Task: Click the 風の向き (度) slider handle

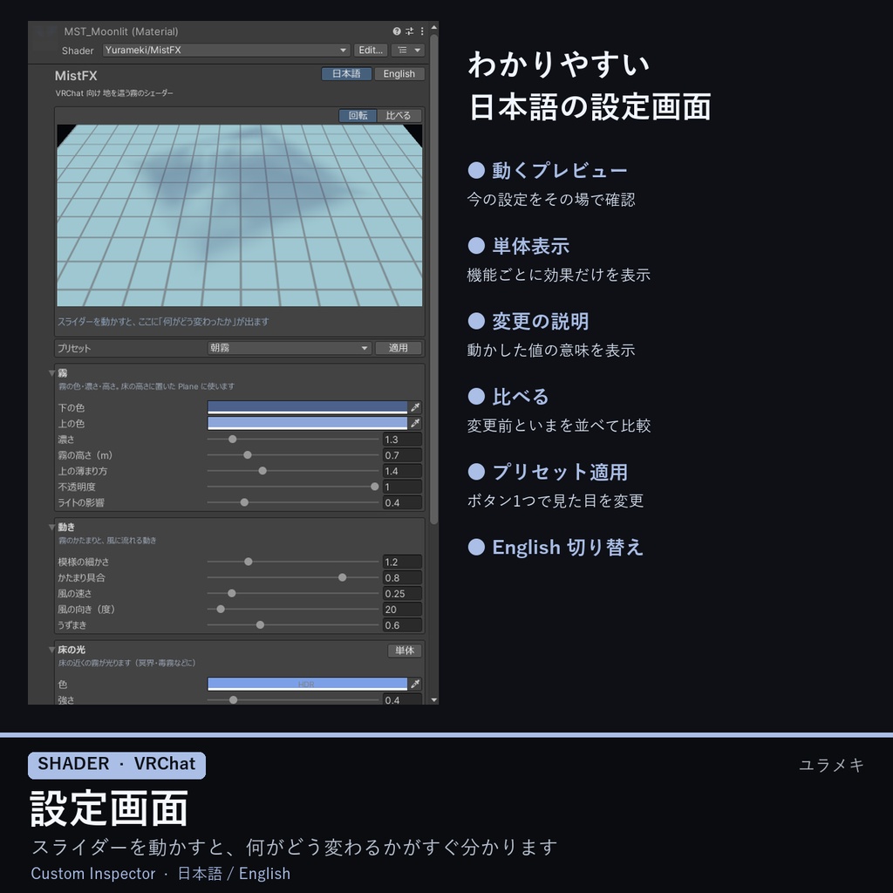Action: (221, 610)
